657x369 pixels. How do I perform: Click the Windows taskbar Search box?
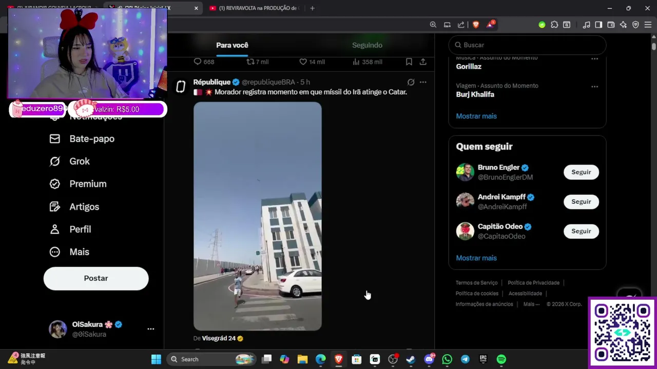tap(212, 359)
